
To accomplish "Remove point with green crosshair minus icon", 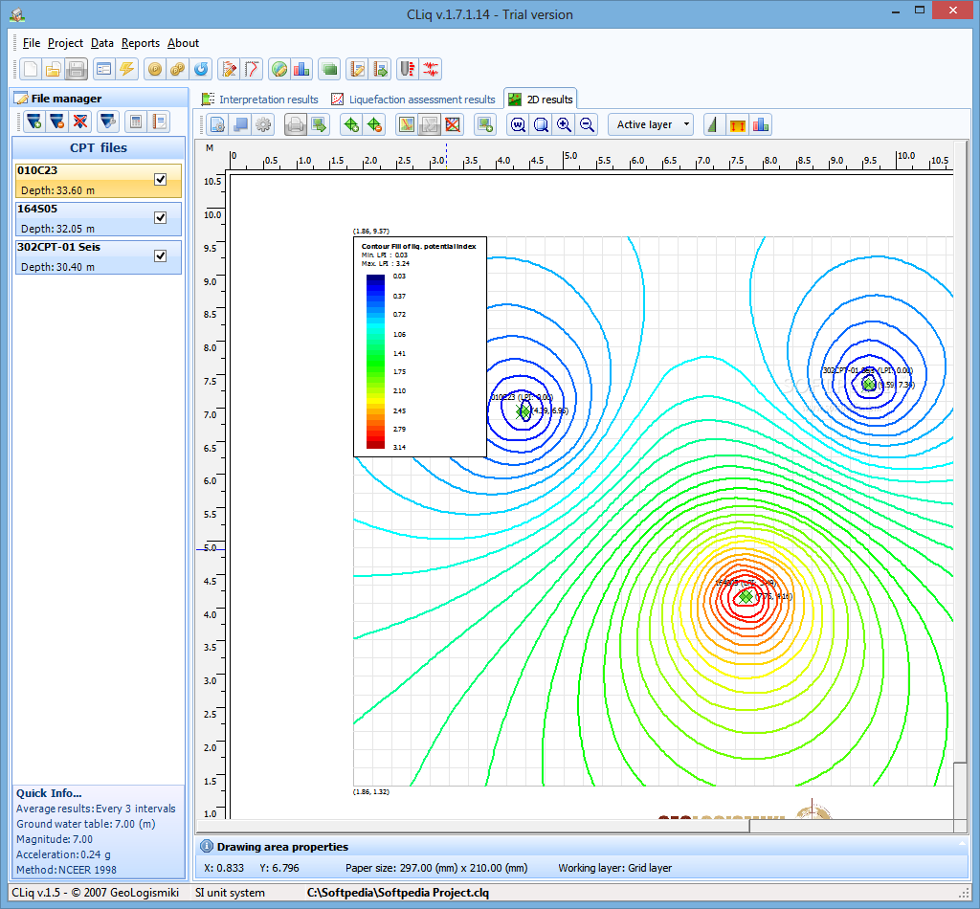I will point(374,125).
